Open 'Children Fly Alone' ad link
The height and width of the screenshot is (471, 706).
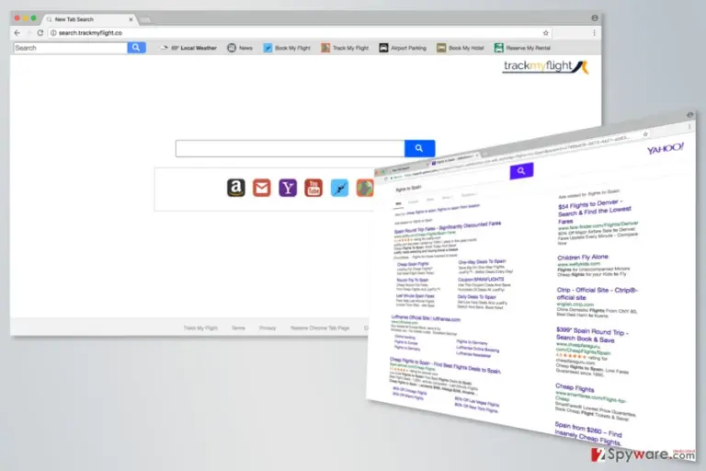pyautogui.click(x=583, y=258)
